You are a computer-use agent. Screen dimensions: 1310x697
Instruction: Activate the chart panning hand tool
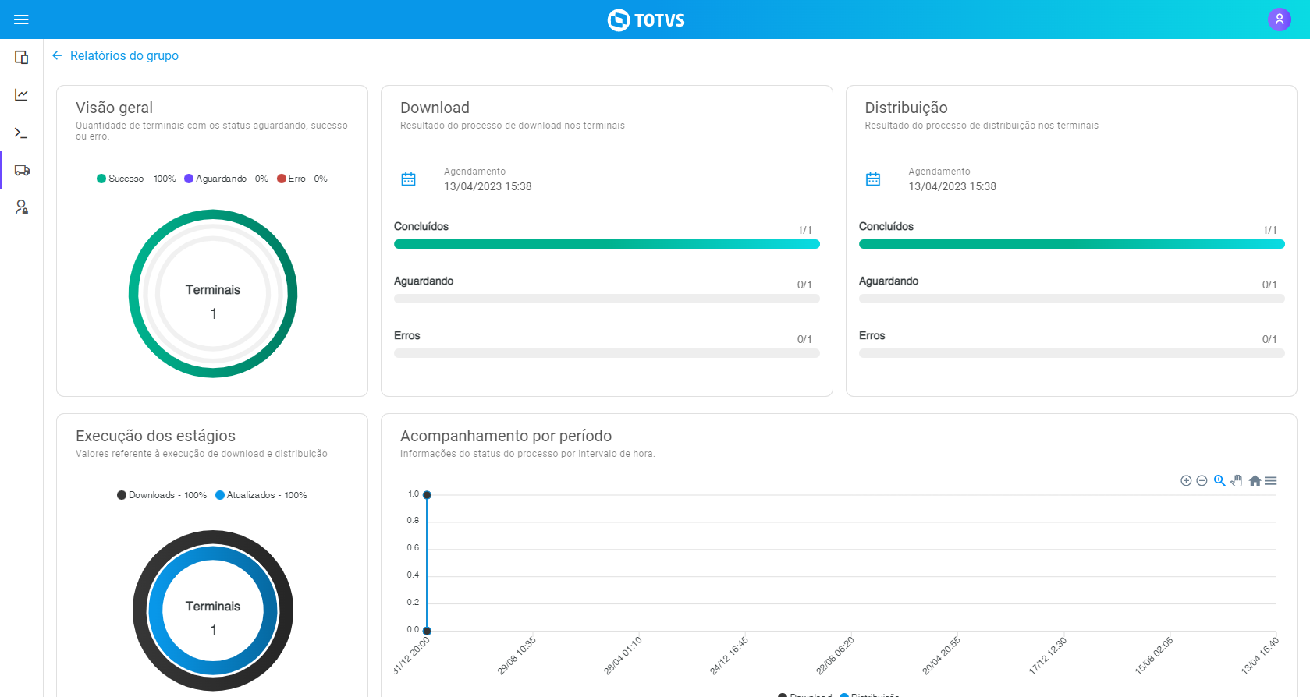tap(1237, 481)
